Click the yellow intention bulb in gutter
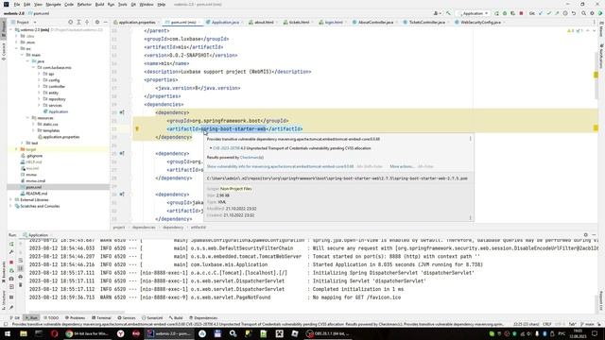The width and height of the screenshot is (605, 340). 137,128
